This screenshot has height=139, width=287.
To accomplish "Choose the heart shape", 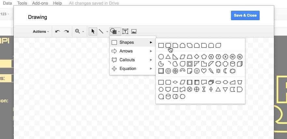I will [x=204, y=71].
